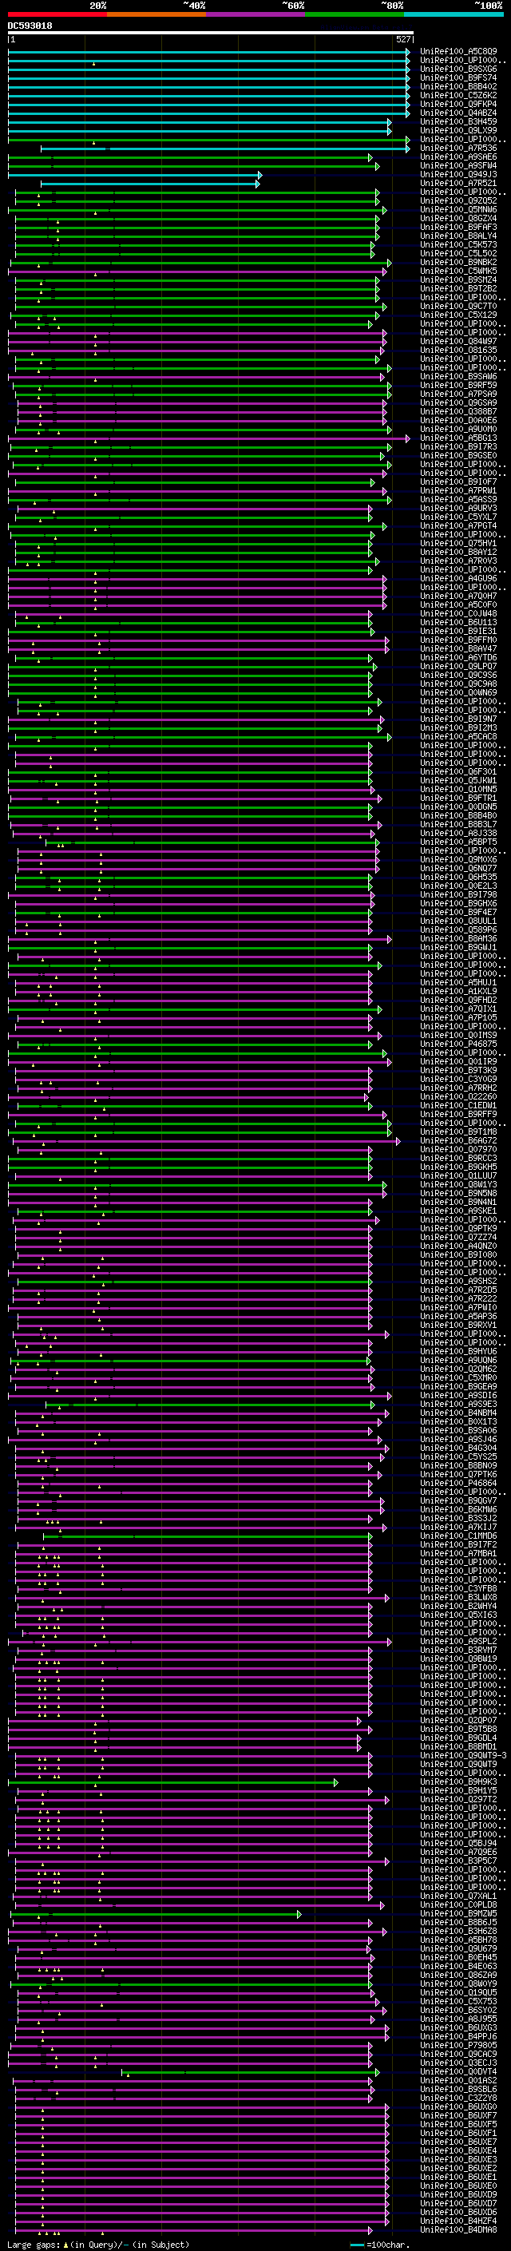Select hit label UniRef100_Q8GZX4
Viewport: 511px width, 2251px height.
click(458, 219)
